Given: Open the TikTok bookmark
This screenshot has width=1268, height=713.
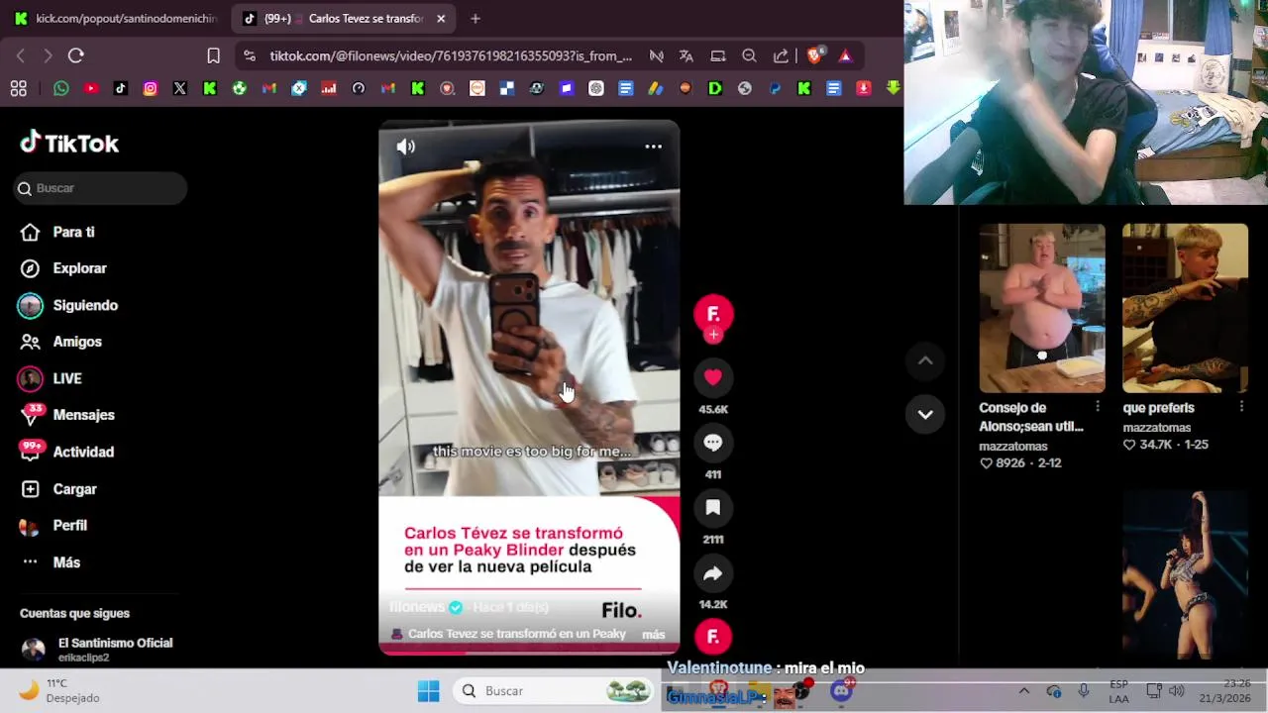Looking at the screenshot, I should pos(121,88).
